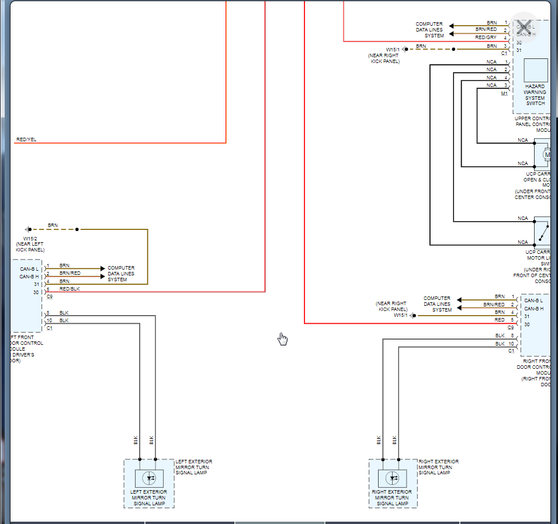Click ground symbol at W15/1 near right door module
Screen dimensions: 558x524
[413, 315]
